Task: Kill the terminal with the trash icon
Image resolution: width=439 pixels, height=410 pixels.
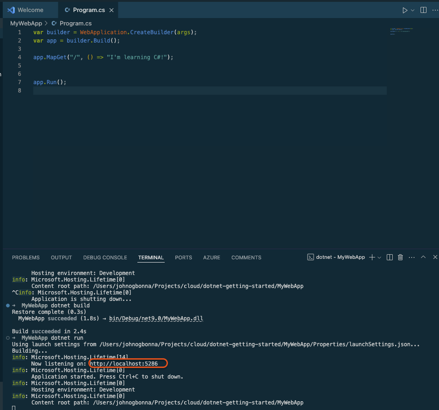Action: tap(400, 257)
